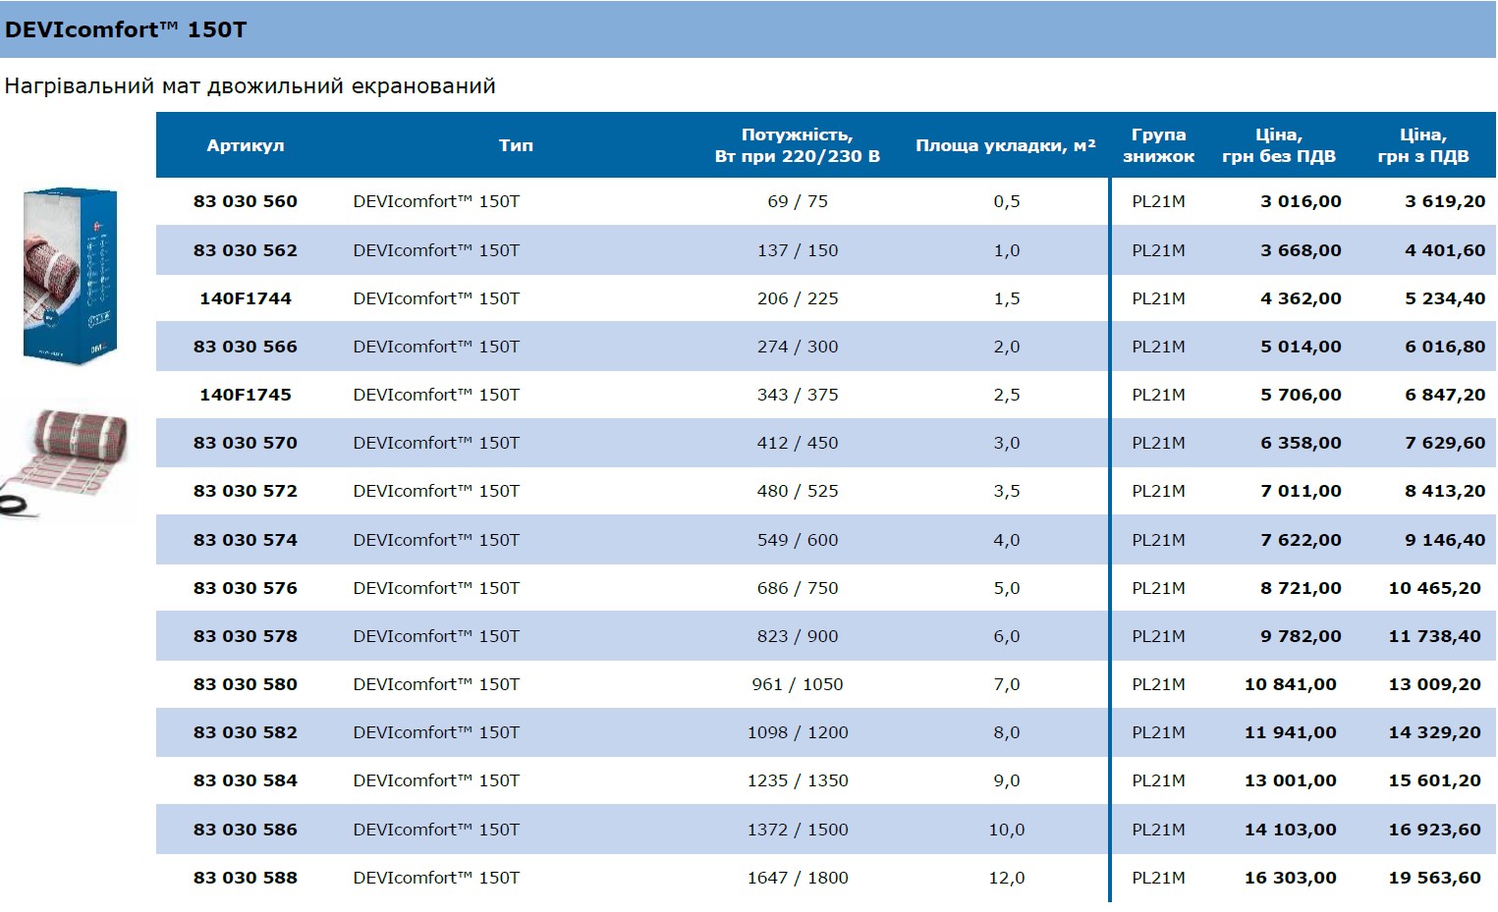This screenshot has width=1498, height=912.
Task: Click the DEVIcomfort box packaging image
Action: pos(70,275)
